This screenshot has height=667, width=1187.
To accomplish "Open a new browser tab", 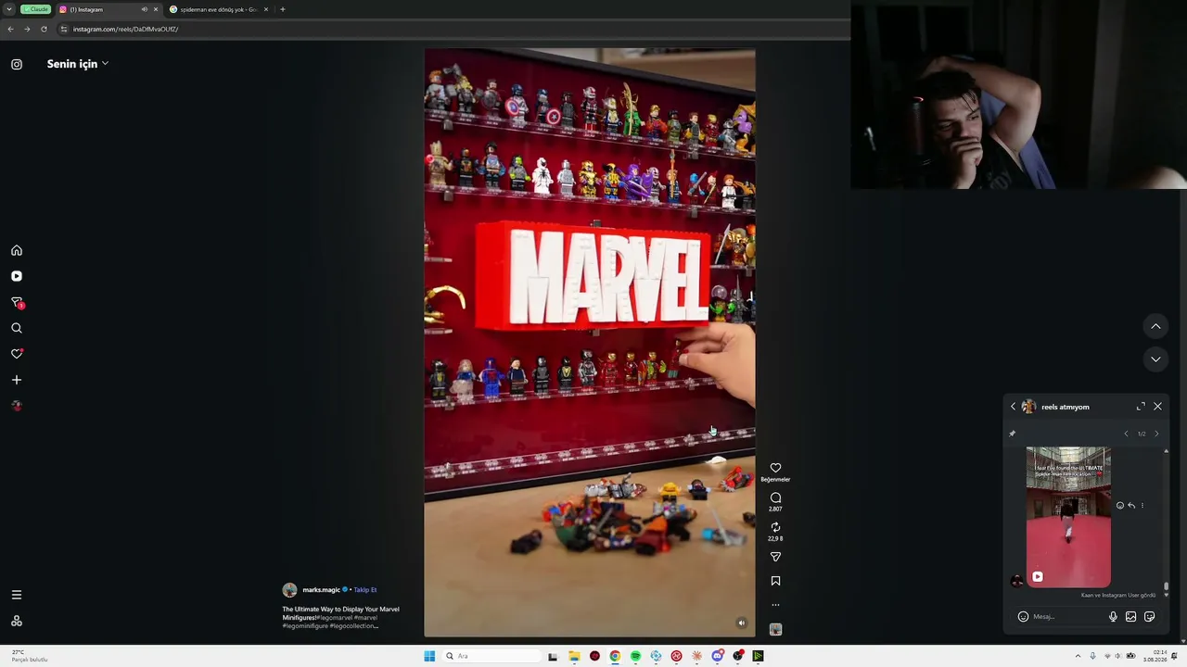I will [x=283, y=9].
